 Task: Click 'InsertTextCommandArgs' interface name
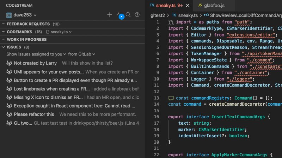pyautogui.click(x=238, y=117)
